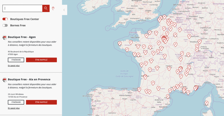
Task: Click the store marker near Strasbourg
Action: [200, 42]
